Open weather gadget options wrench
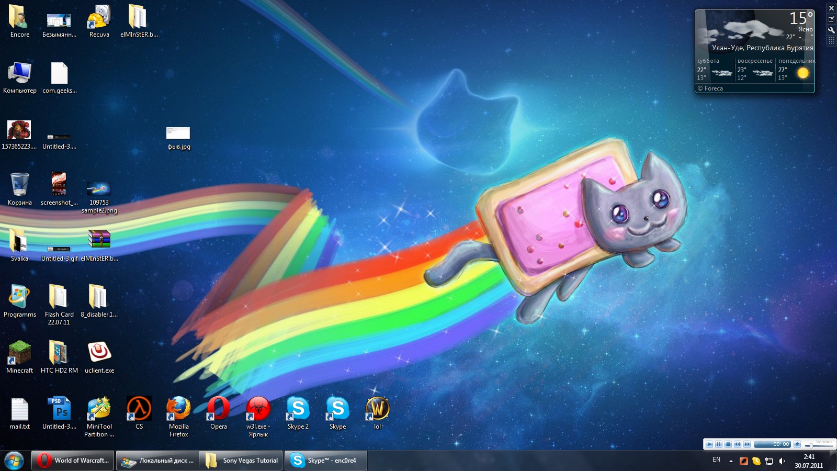Screen dimensions: 837x471 pos(831,30)
